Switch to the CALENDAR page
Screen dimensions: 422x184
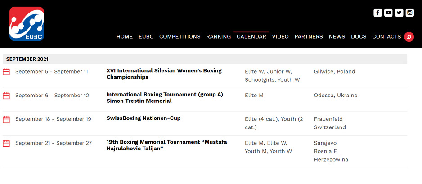point(251,37)
